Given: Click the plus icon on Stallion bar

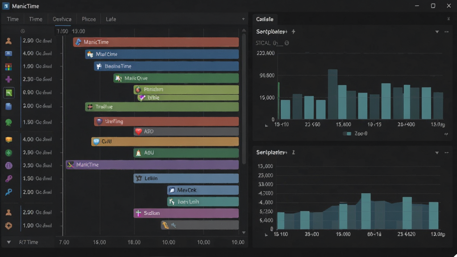Looking at the screenshot, I should click(138, 213).
